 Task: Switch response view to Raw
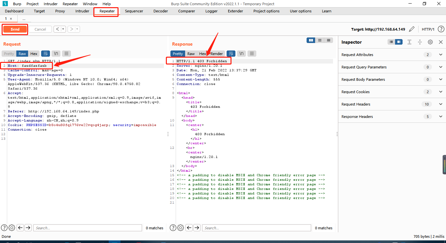191,54
